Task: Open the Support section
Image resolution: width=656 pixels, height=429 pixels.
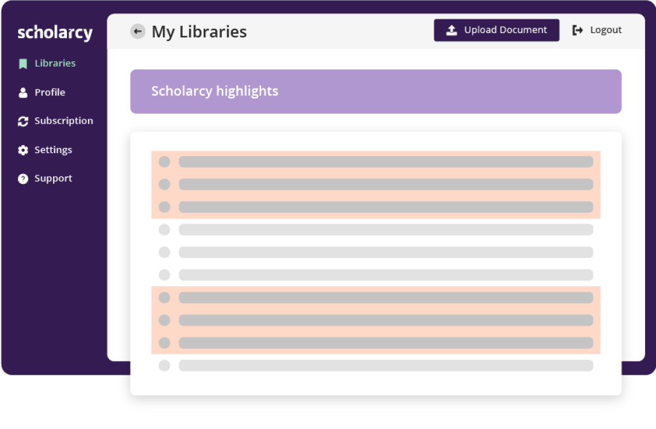Action: pos(53,179)
